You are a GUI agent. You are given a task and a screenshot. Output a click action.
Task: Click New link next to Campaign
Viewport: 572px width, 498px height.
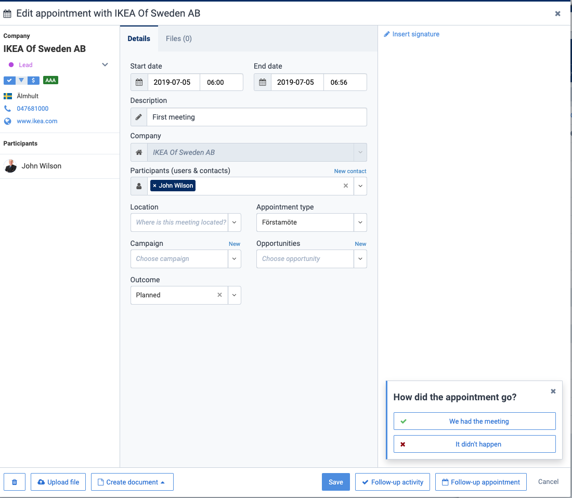pos(235,244)
